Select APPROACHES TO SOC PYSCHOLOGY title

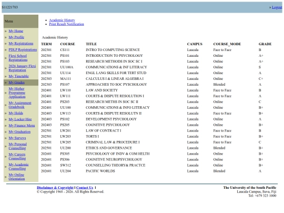pyautogui.click(x=116, y=85)
